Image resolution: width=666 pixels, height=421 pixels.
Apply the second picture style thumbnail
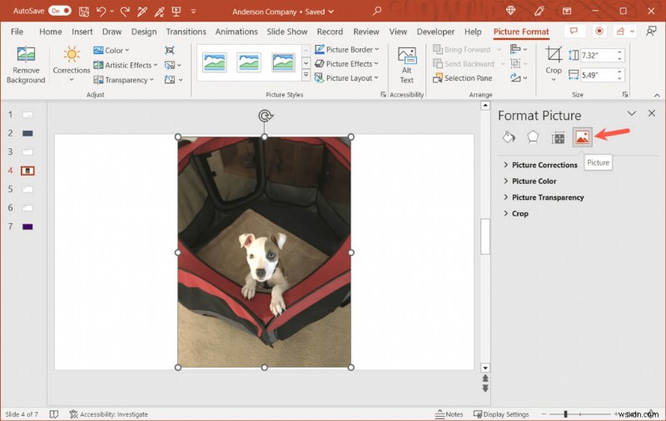[248, 62]
